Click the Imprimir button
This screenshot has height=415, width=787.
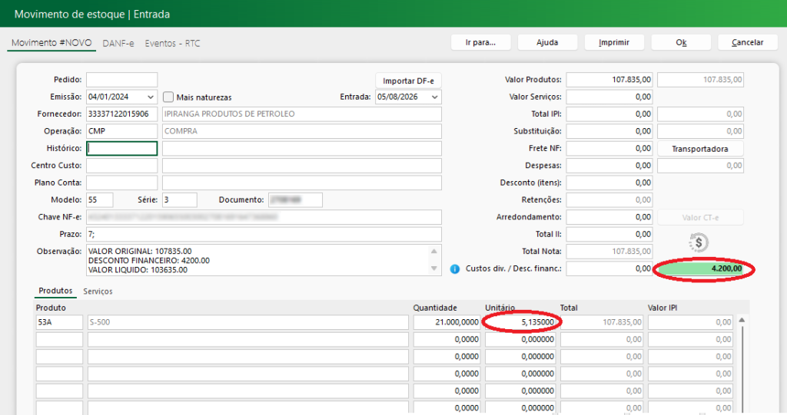[x=614, y=43]
